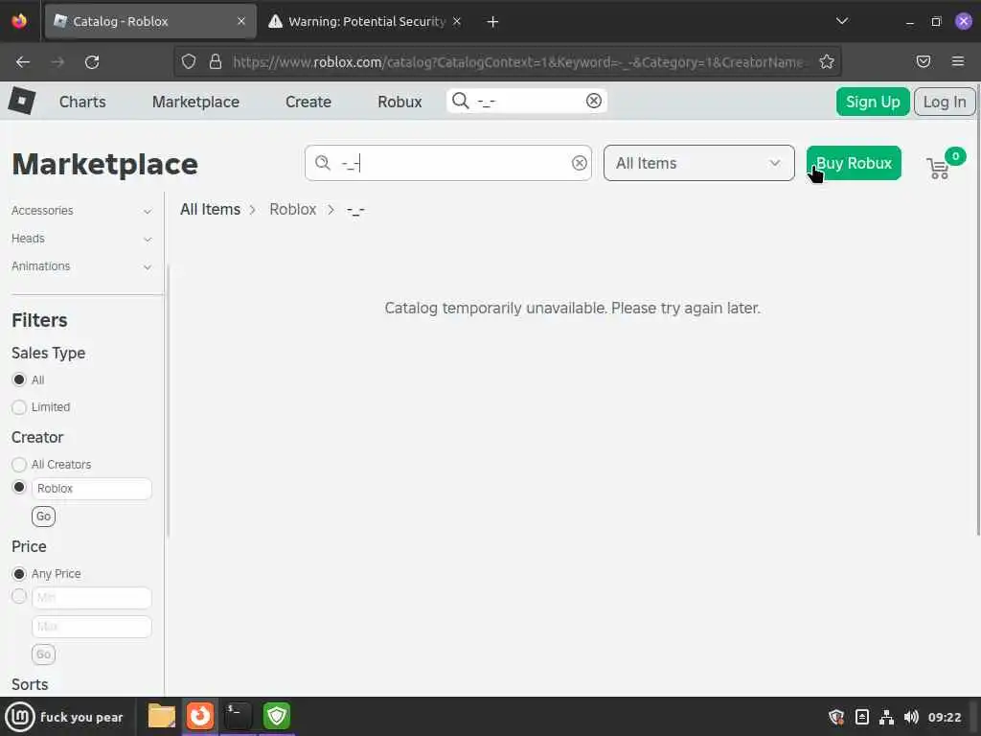Open a new browser tab
Image resolution: width=981 pixels, height=736 pixels.
point(492,22)
